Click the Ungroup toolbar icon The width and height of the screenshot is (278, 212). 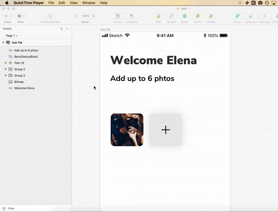132,16
